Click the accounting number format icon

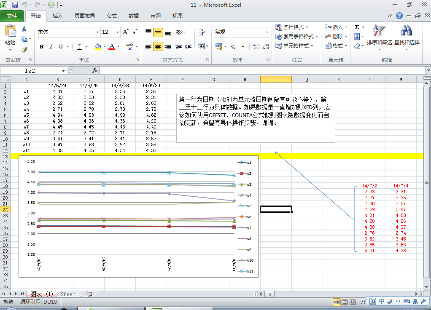click(x=219, y=46)
